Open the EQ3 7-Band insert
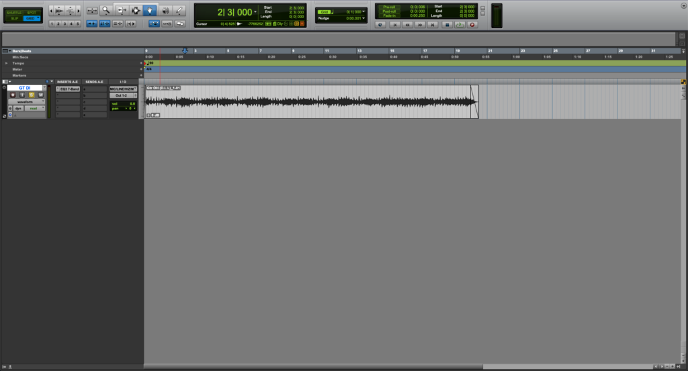Viewport: 688px width, 371px height. [x=68, y=89]
